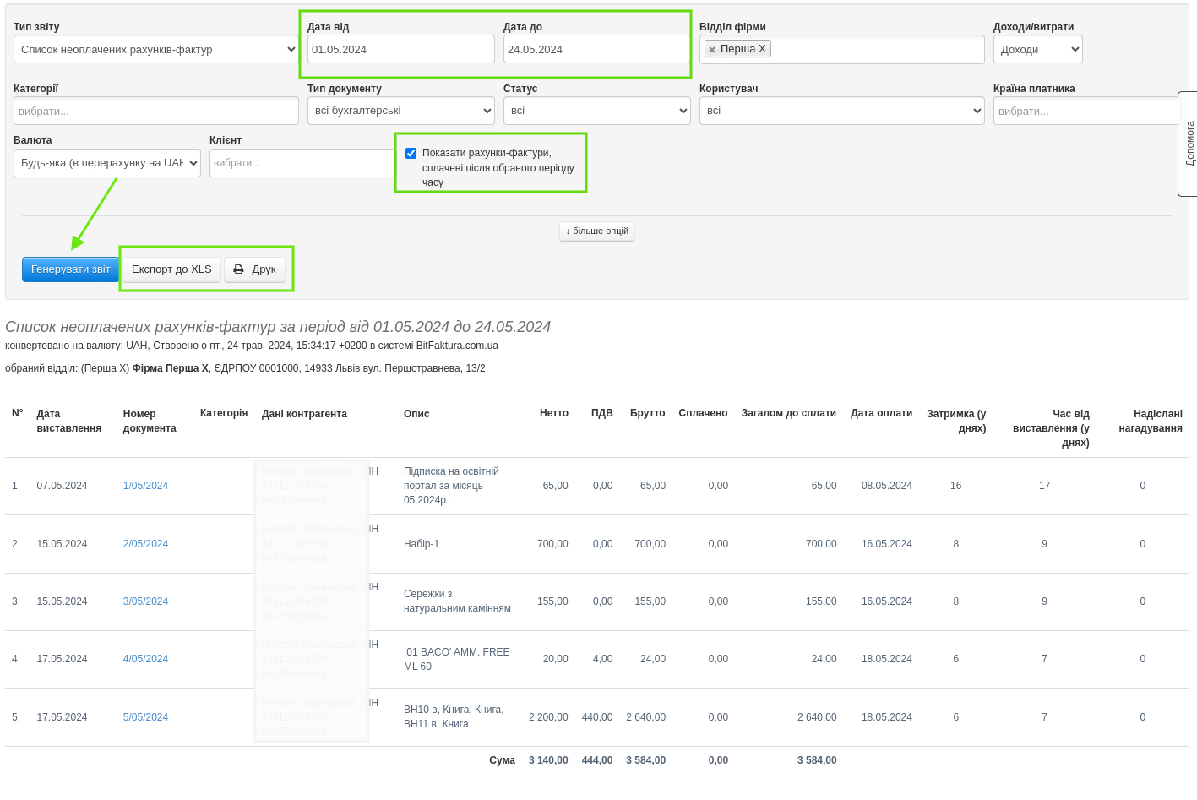Open the Тип документу dropdown

click(x=400, y=111)
